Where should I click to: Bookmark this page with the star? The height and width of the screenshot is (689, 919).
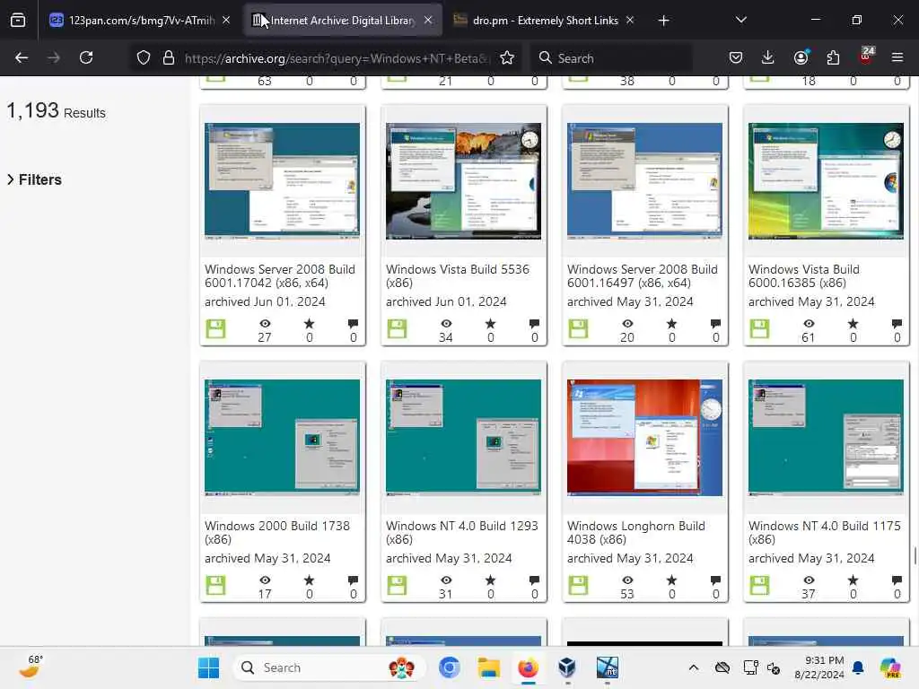[507, 57]
